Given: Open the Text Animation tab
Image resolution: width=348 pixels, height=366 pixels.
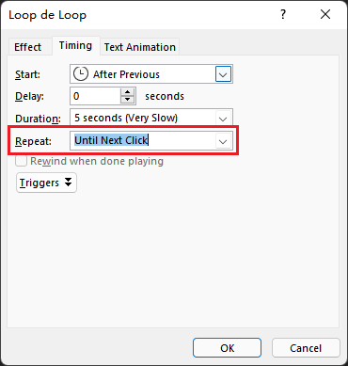Looking at the screenshot, I should (x=140, y=47).
